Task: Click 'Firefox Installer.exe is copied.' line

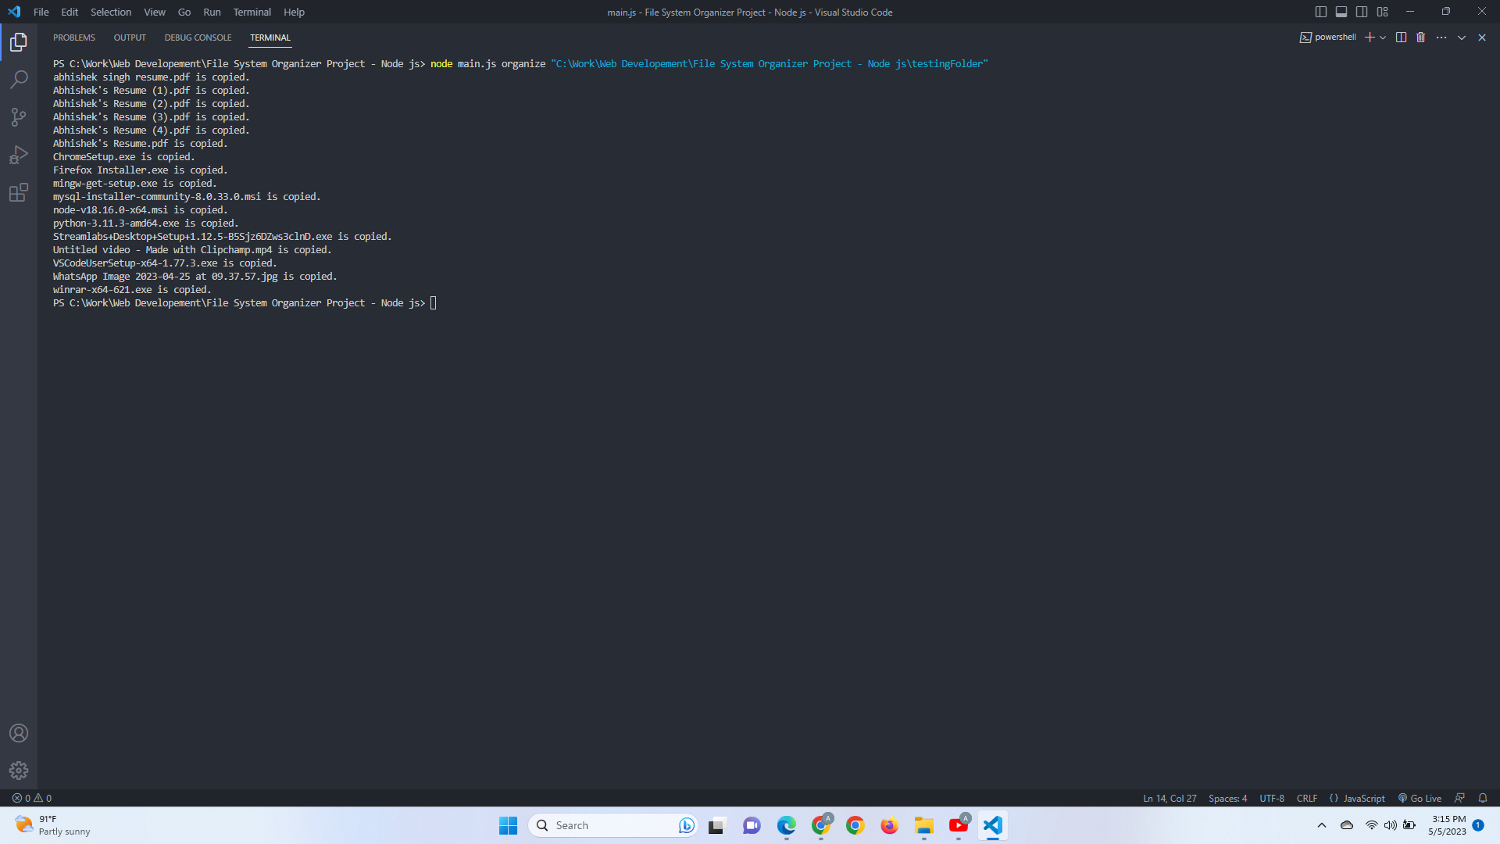Action: tap(141, 170)
